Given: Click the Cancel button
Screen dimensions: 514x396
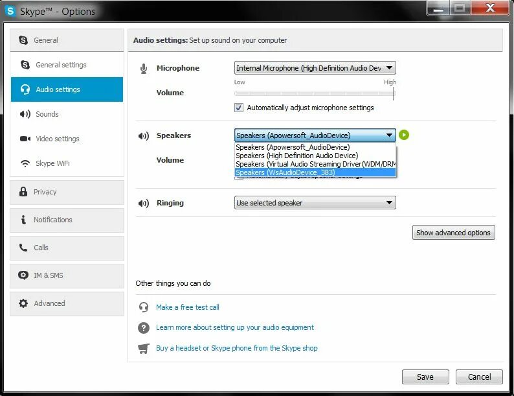Looking at the screenshot, I should click(479, 377).
